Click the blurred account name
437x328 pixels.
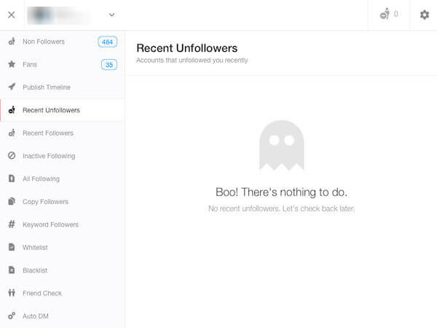(64, 15)
